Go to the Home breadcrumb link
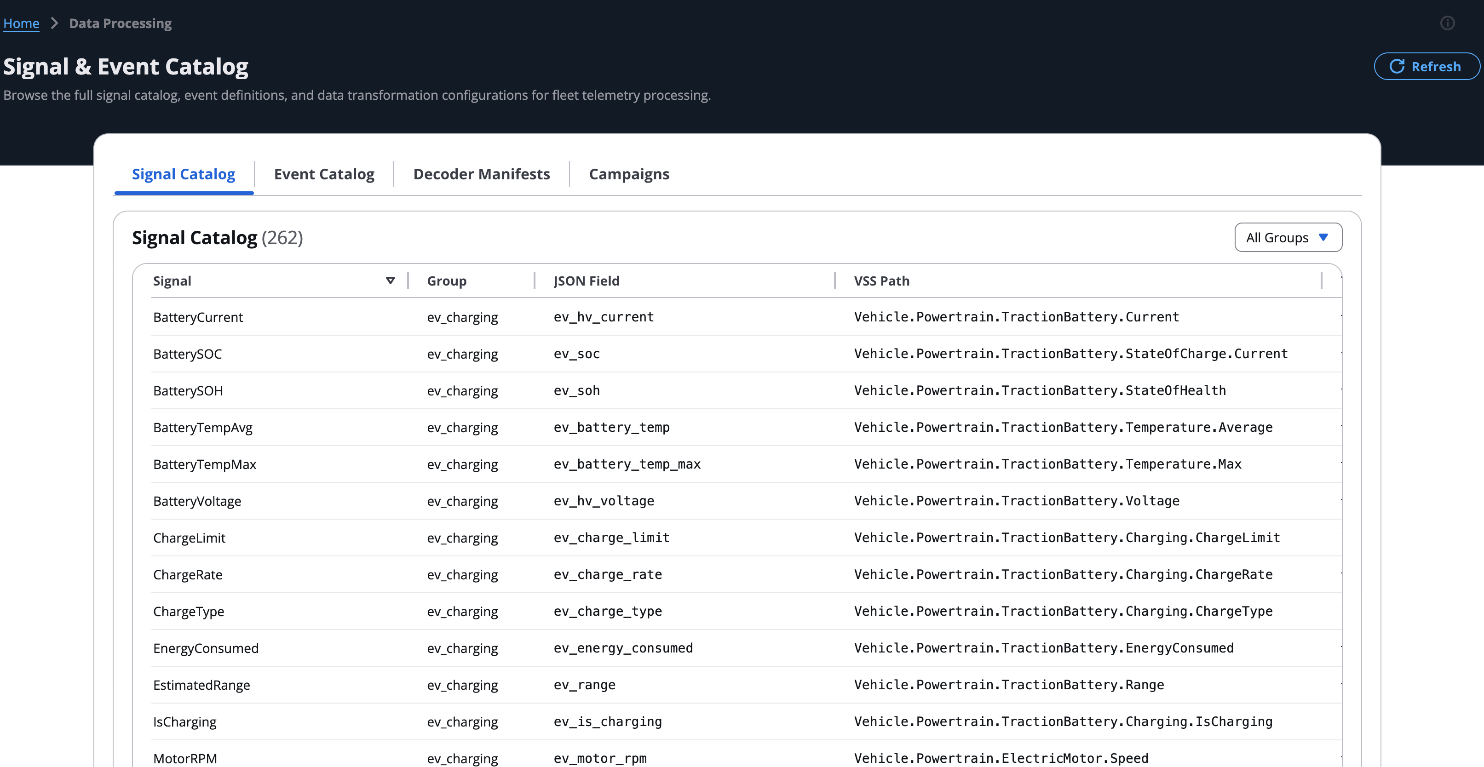The height and width of the screenshot is (767, 1484). click(21, 23)
